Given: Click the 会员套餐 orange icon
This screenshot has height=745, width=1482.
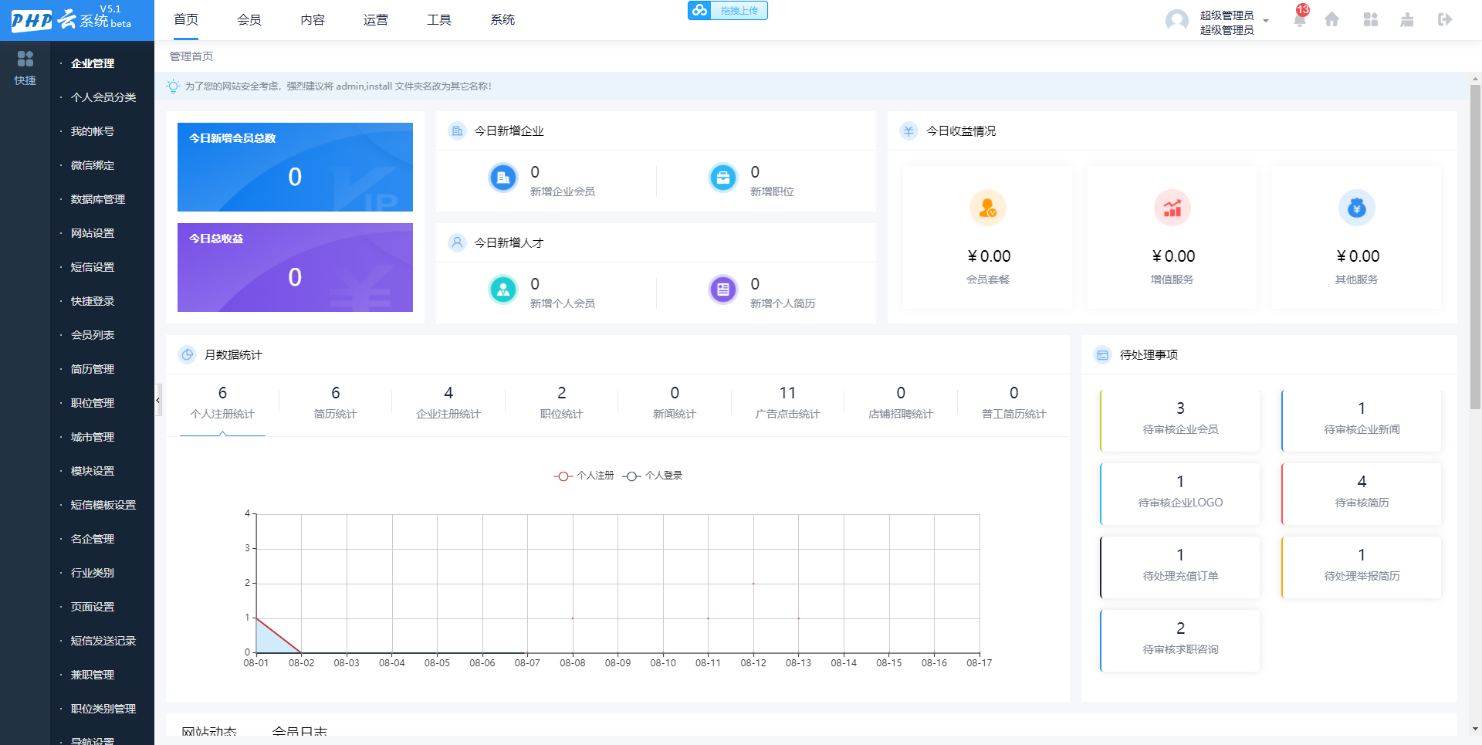Looking at the screenshot, I should coord(988,208).
